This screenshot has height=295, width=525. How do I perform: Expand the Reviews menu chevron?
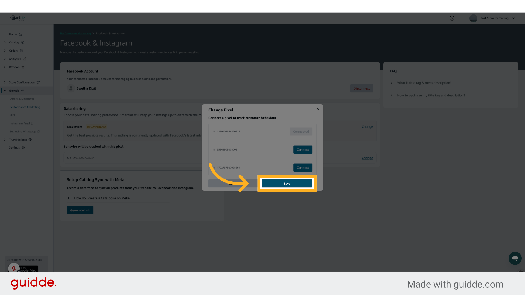[5, 67]
